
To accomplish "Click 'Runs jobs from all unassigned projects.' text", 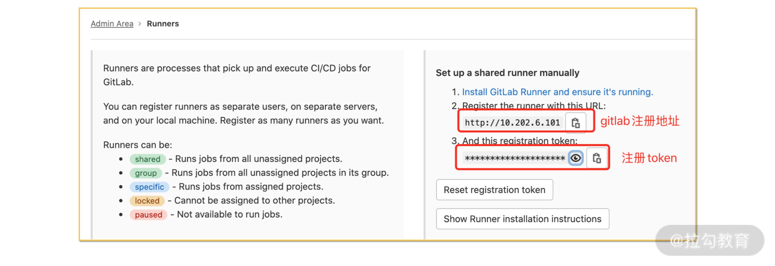I will click(x=259, y=159).
